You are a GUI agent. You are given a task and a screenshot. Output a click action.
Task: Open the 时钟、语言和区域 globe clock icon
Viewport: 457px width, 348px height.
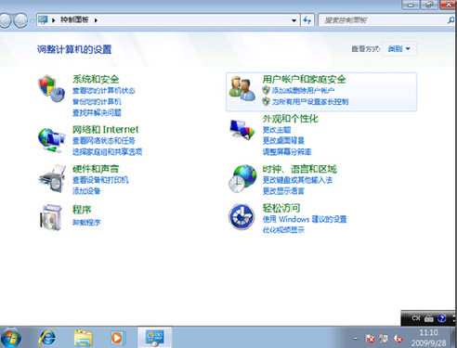pos(242,178)
